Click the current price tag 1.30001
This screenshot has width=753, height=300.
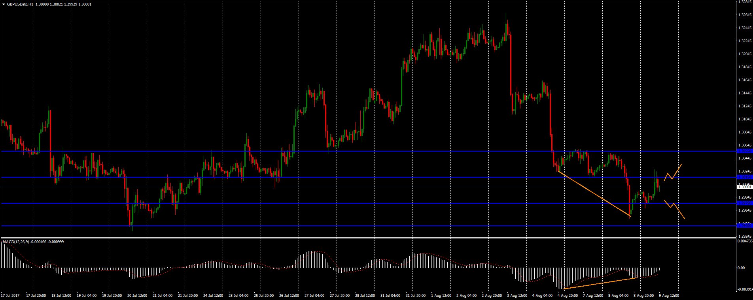[744, 187]
